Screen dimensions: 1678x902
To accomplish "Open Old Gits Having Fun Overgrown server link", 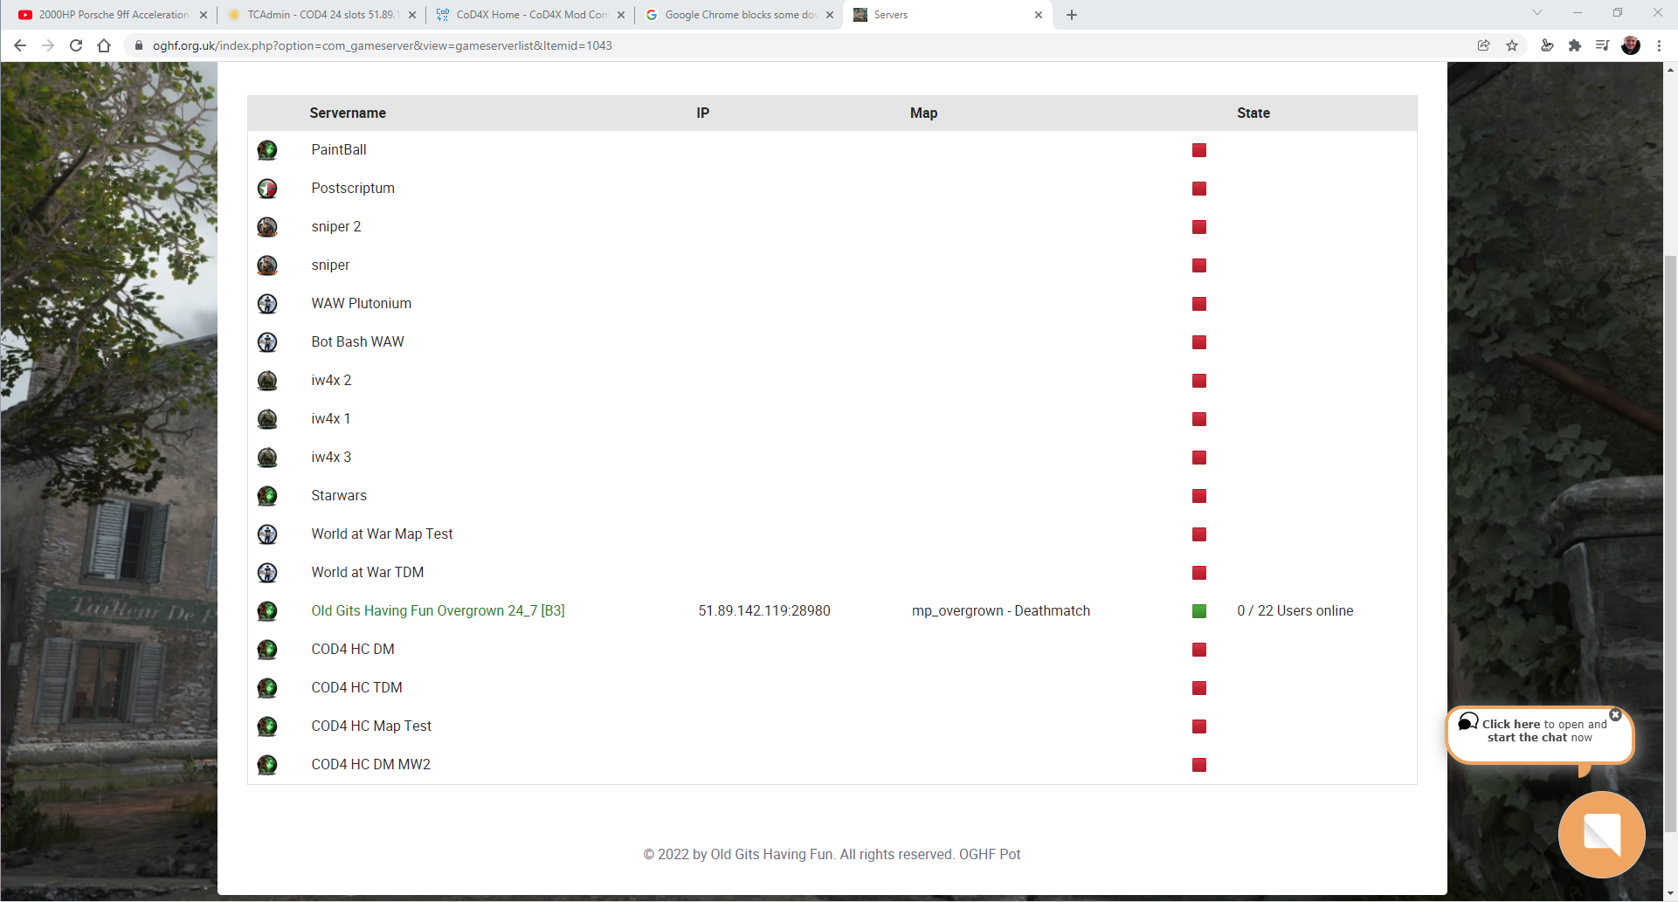I will (438, 611).
